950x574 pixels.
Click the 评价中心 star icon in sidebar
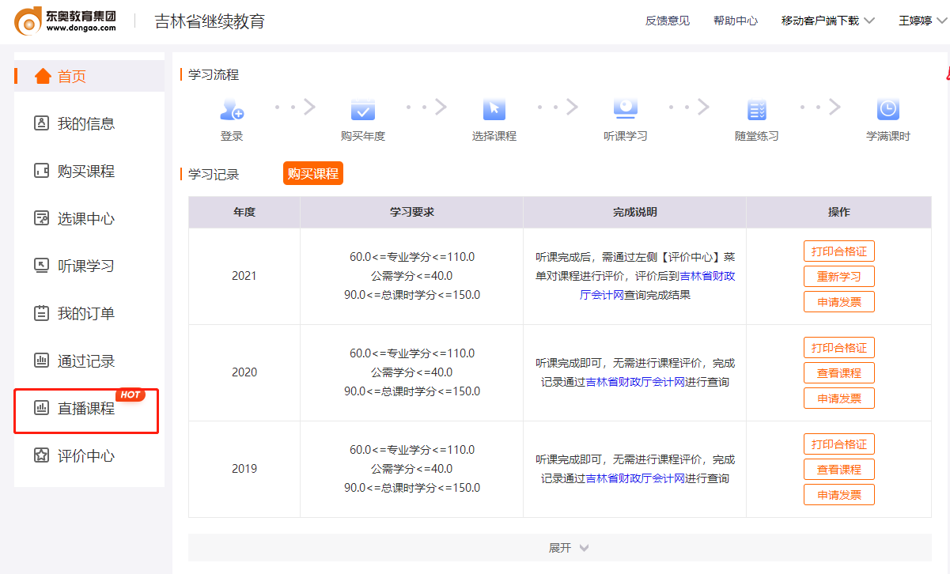(41, 455)
